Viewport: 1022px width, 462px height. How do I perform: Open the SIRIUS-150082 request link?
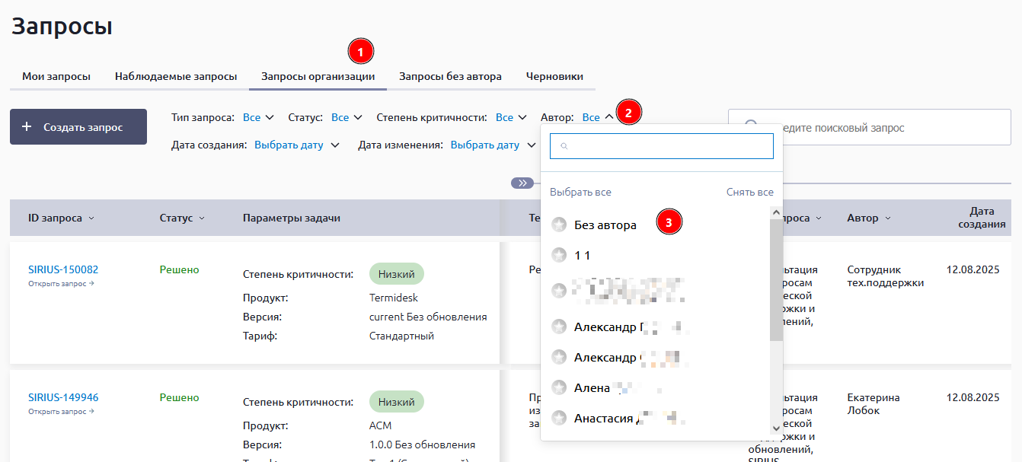[63, 269]
